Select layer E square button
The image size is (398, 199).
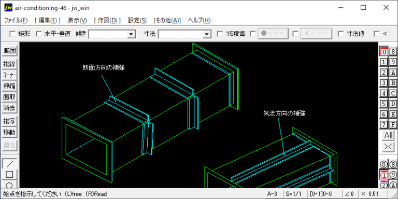(x=393, y=114)
